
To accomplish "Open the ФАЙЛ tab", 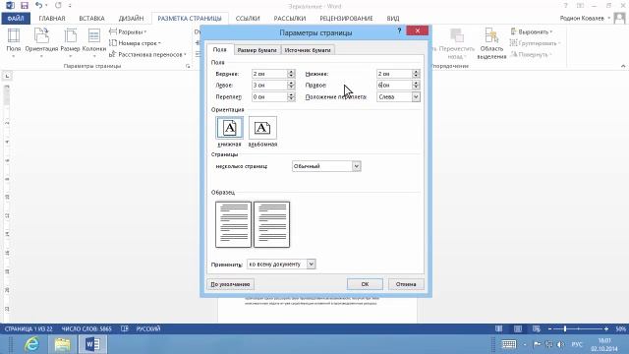I will (16, 19).
